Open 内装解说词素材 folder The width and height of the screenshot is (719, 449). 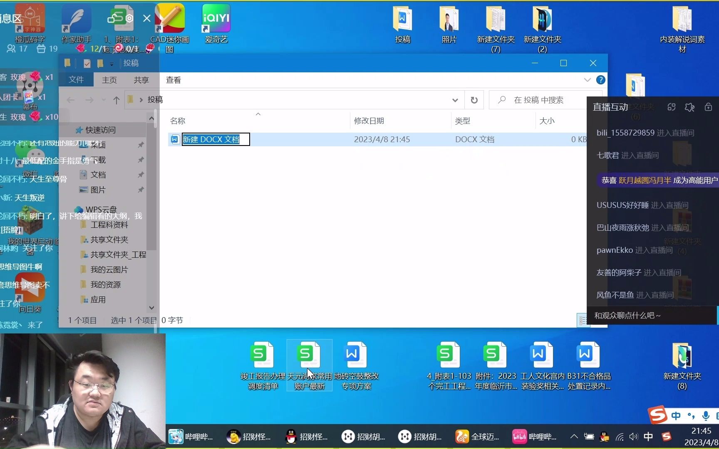682,29
